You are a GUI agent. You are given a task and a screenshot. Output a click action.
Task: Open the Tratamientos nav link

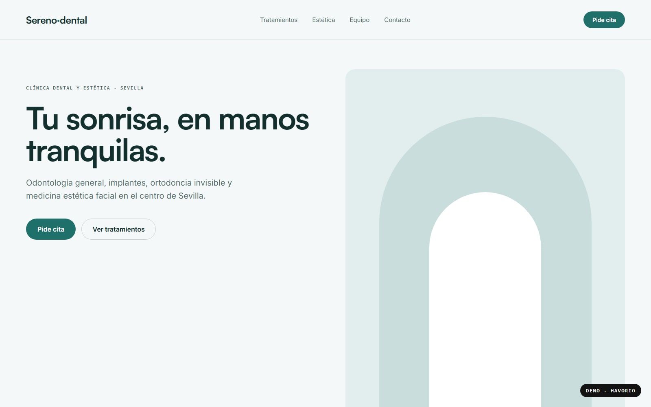(x=279, y=20)
